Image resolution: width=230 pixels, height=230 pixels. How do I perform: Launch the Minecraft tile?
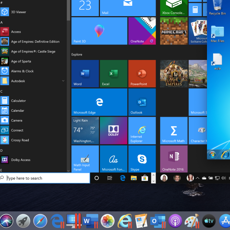[x=174, y=31]
